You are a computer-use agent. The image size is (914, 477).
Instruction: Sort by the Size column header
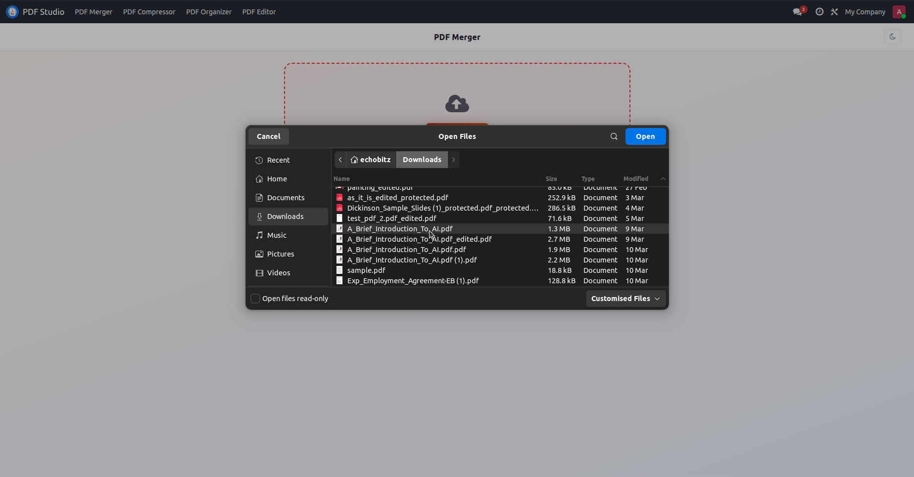pyautogui.click(x=551, y=179)
